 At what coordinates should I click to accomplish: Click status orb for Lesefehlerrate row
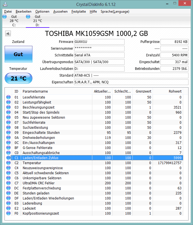coord(8,97)
